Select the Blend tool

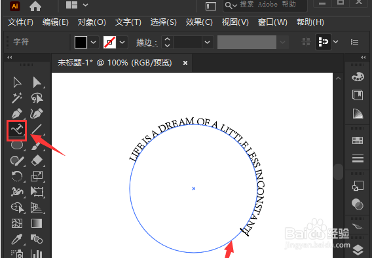(37, 239)
